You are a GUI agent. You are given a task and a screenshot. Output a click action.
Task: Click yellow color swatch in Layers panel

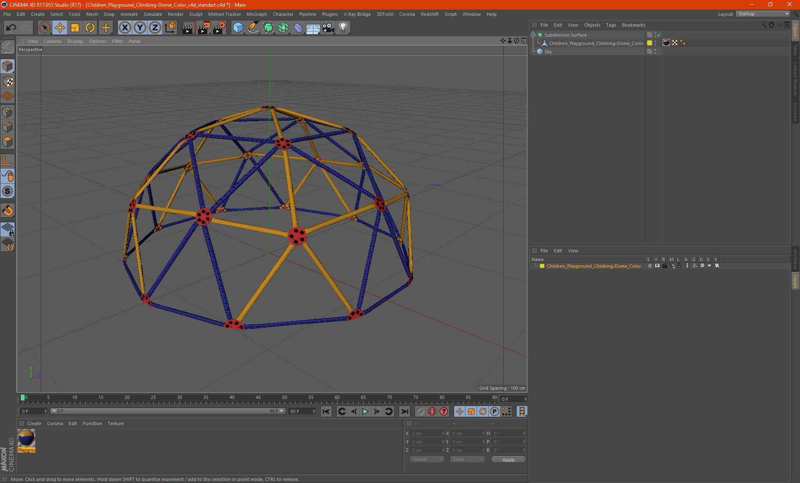click(x=542, y=266)
